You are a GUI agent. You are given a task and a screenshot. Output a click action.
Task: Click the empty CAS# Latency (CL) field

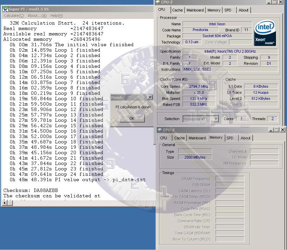[230, 191]
